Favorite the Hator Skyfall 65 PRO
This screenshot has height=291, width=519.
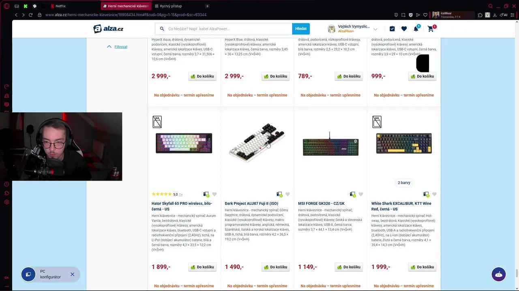point(214,194)
